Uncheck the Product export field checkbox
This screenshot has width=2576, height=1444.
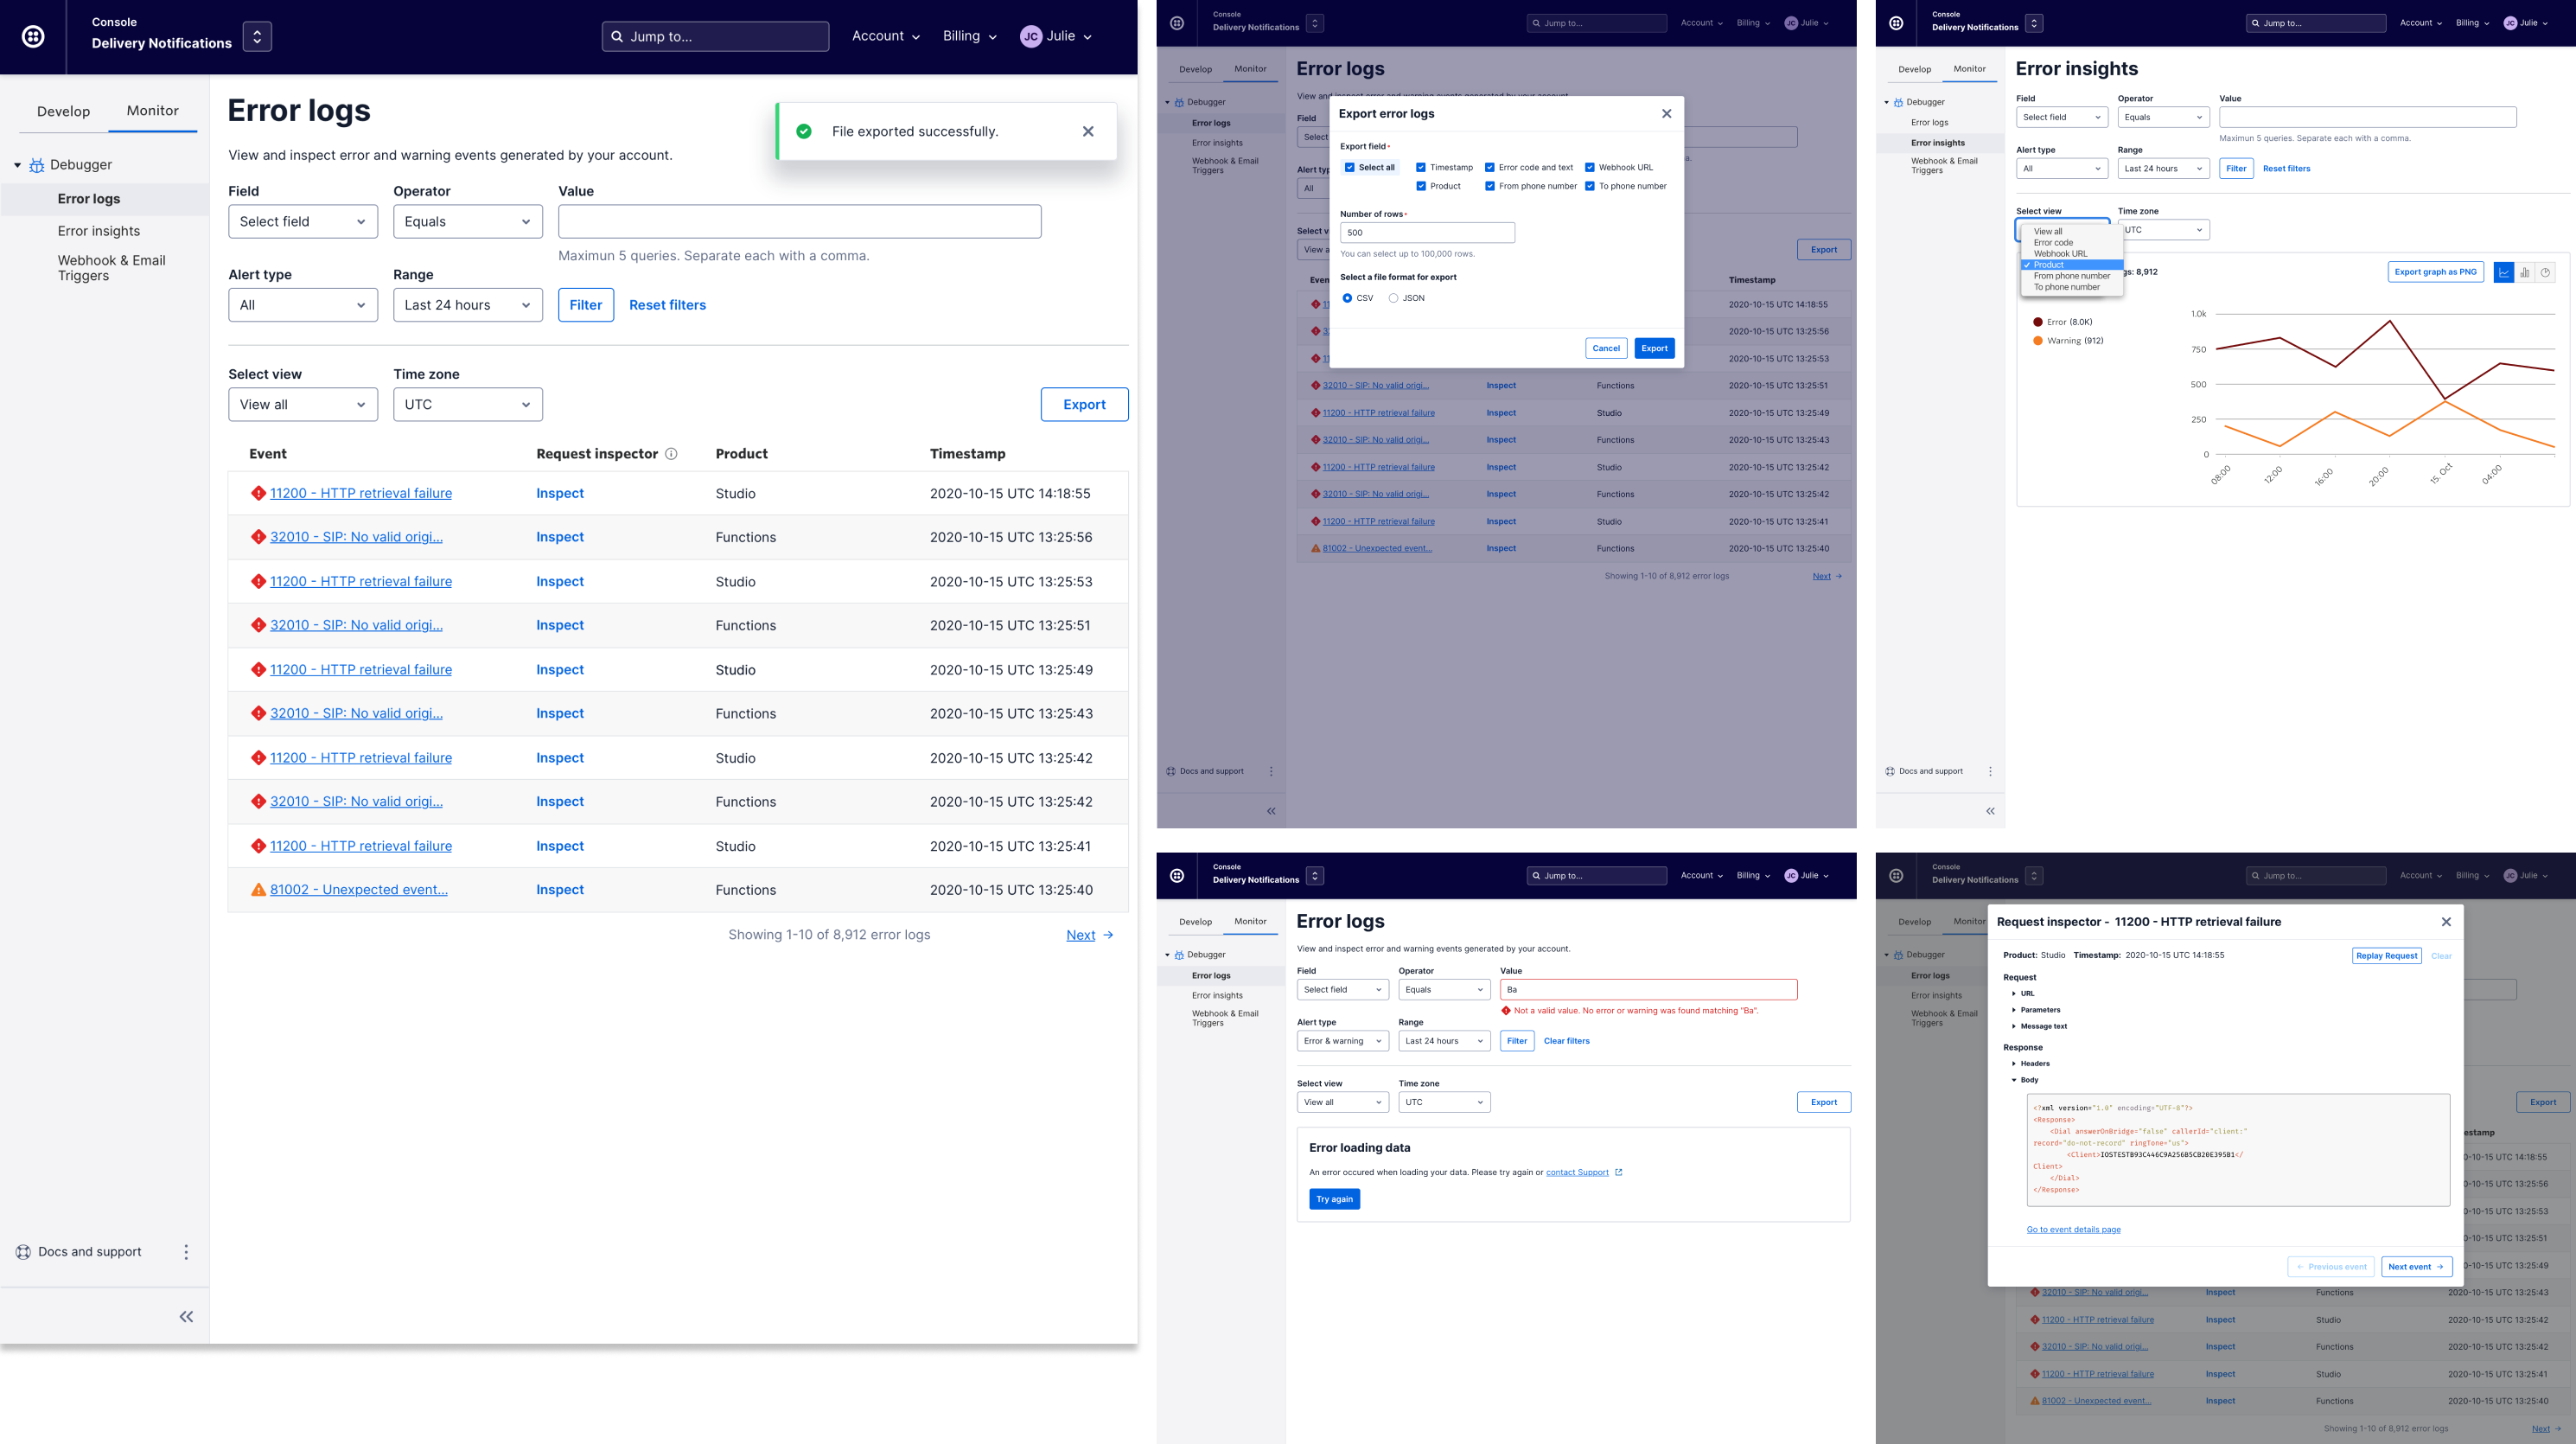(1421, 186)
